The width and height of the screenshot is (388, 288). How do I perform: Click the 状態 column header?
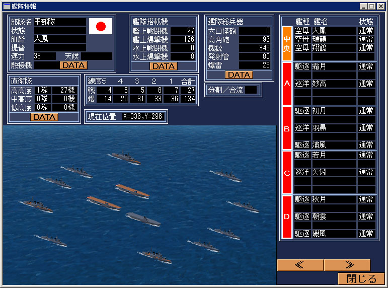click(x=366, y=22)
